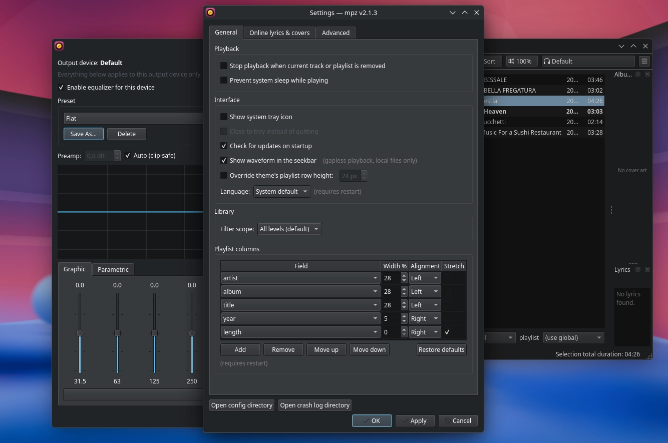668x443 pixels.
Task: Disable Check for updates on startup
Action: click(224, 146)
